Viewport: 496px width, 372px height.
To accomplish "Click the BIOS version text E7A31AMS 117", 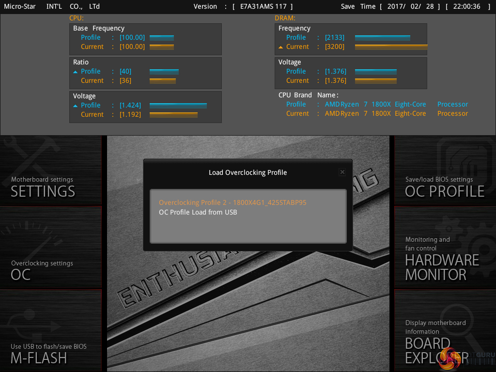I will click(263, 6).
